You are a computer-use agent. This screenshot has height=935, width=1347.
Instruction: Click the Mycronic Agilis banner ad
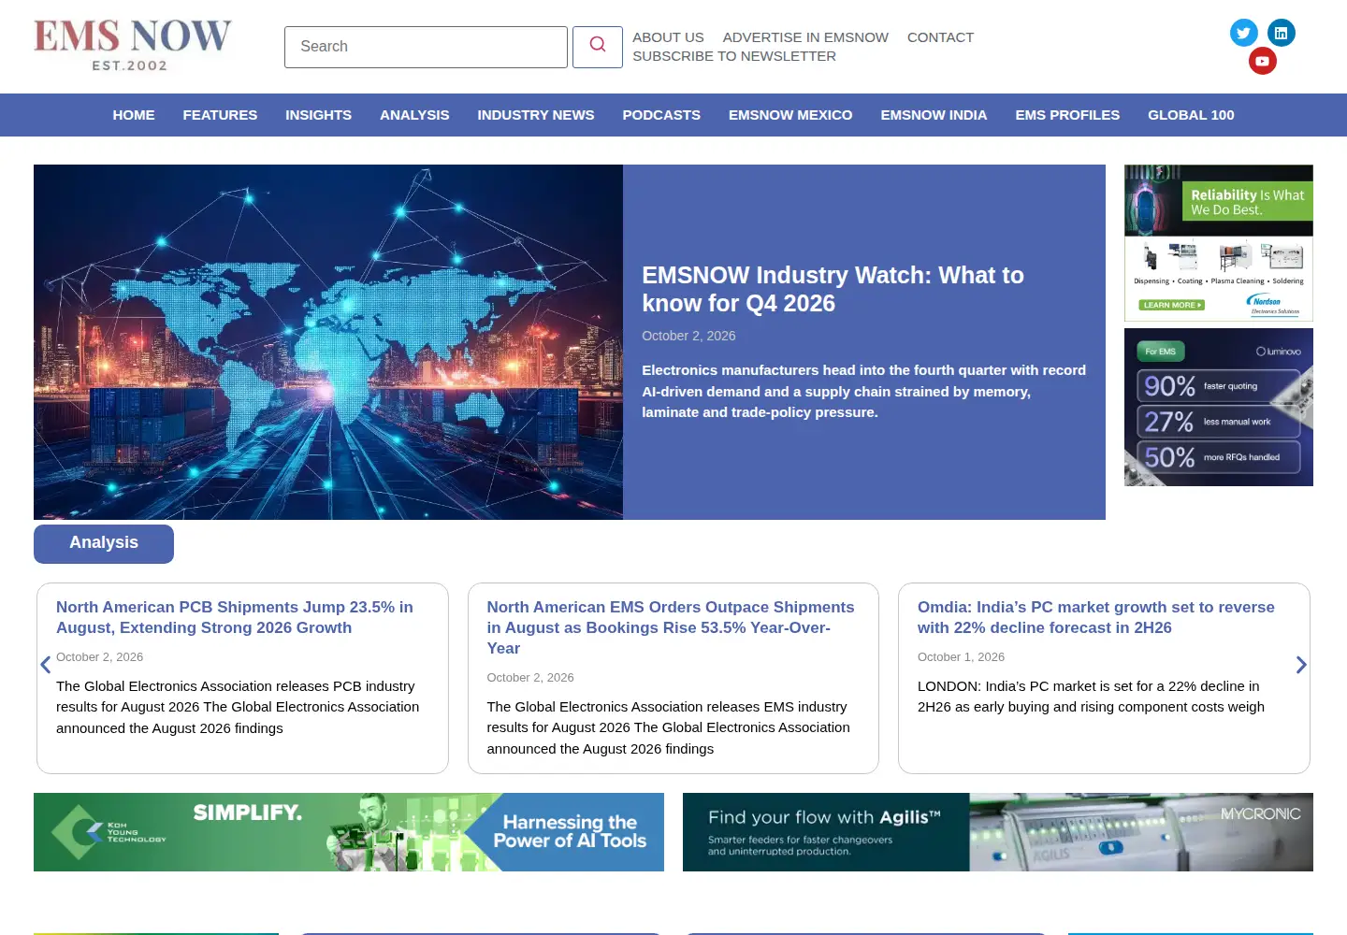coord(998,832)
